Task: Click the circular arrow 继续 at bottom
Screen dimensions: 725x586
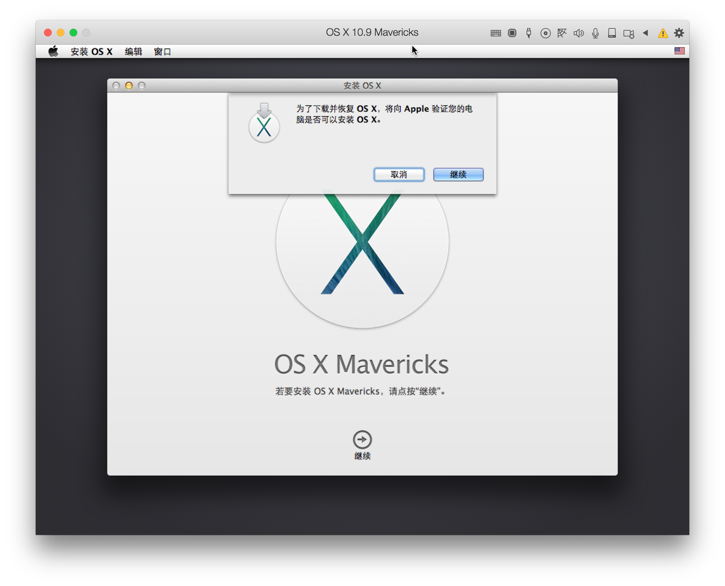Action: click(362, 439)
